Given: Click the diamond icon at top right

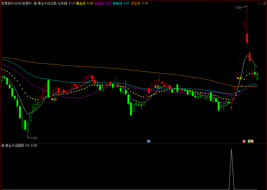Looking at the screenshot, I should pos(260,3).
